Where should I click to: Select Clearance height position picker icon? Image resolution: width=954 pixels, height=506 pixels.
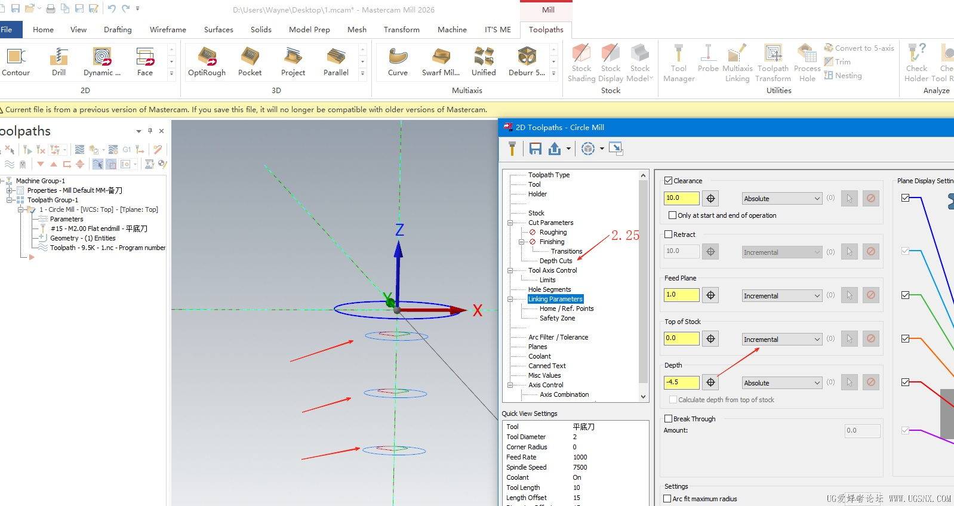tap(710, 198)
